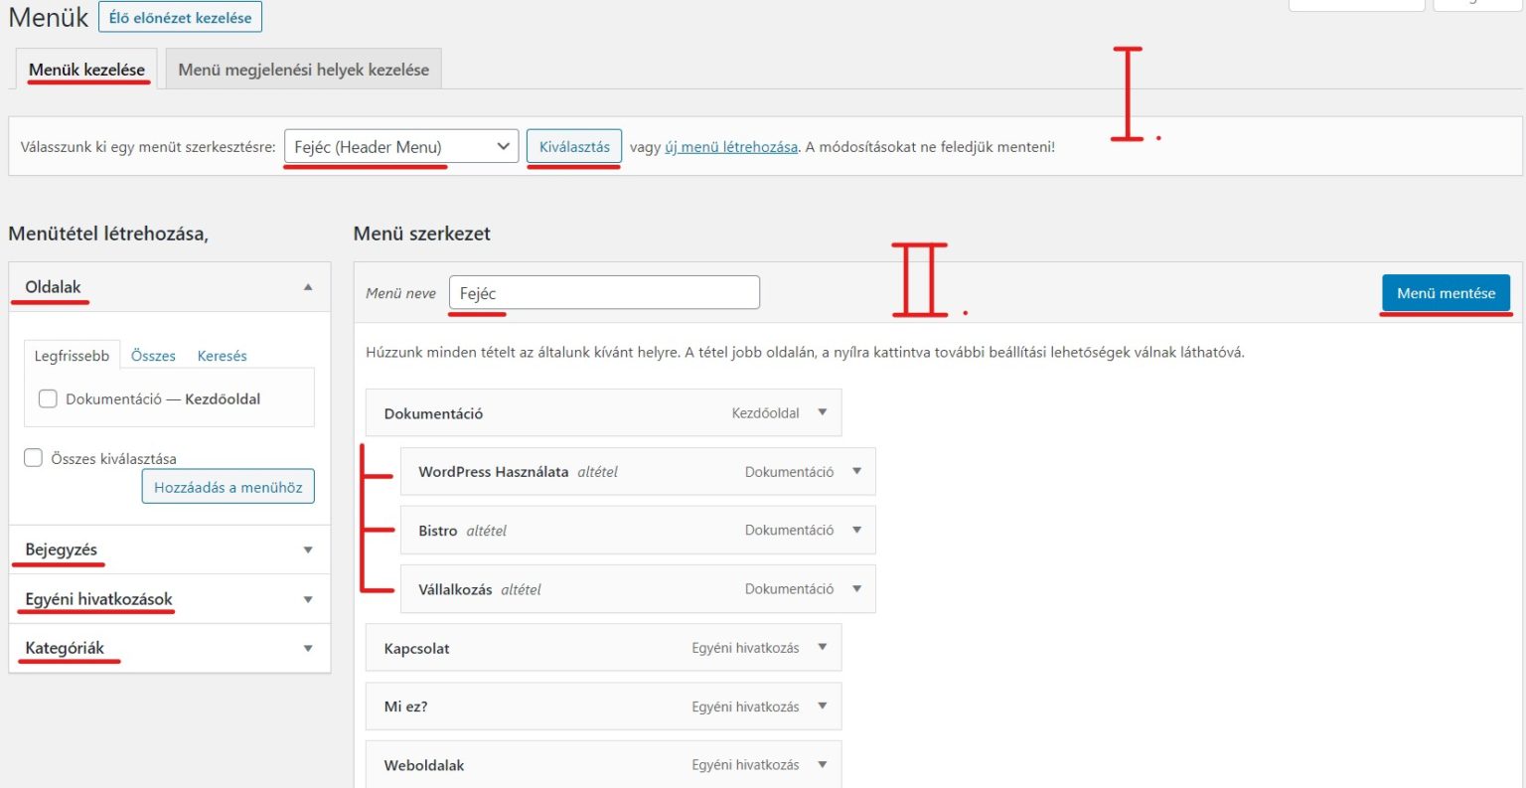
Task: Select the Összes tab in Oldalak
Action: (x=153, y=356)
